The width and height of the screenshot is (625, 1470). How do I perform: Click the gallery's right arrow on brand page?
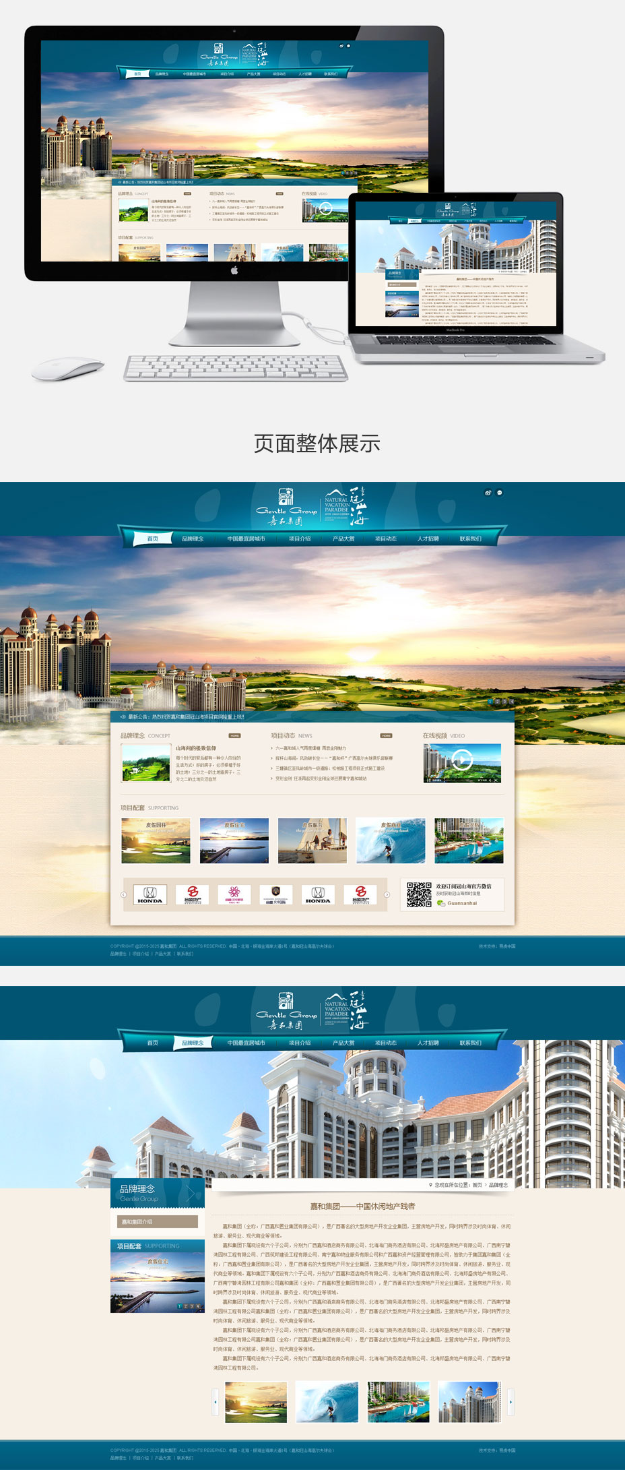pyautogui.click(x=511, y=1402)
